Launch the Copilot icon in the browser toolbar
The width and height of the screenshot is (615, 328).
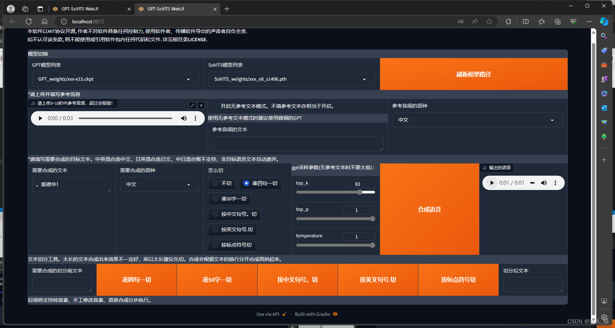[x=604, y=22]
